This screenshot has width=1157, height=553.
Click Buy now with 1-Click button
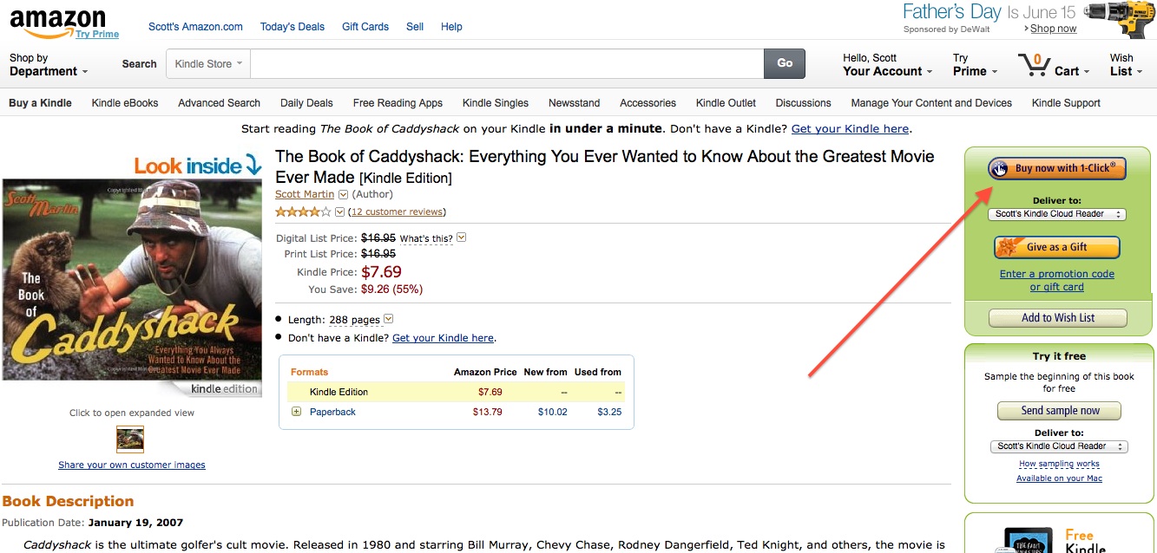[x=1056, y=168]
